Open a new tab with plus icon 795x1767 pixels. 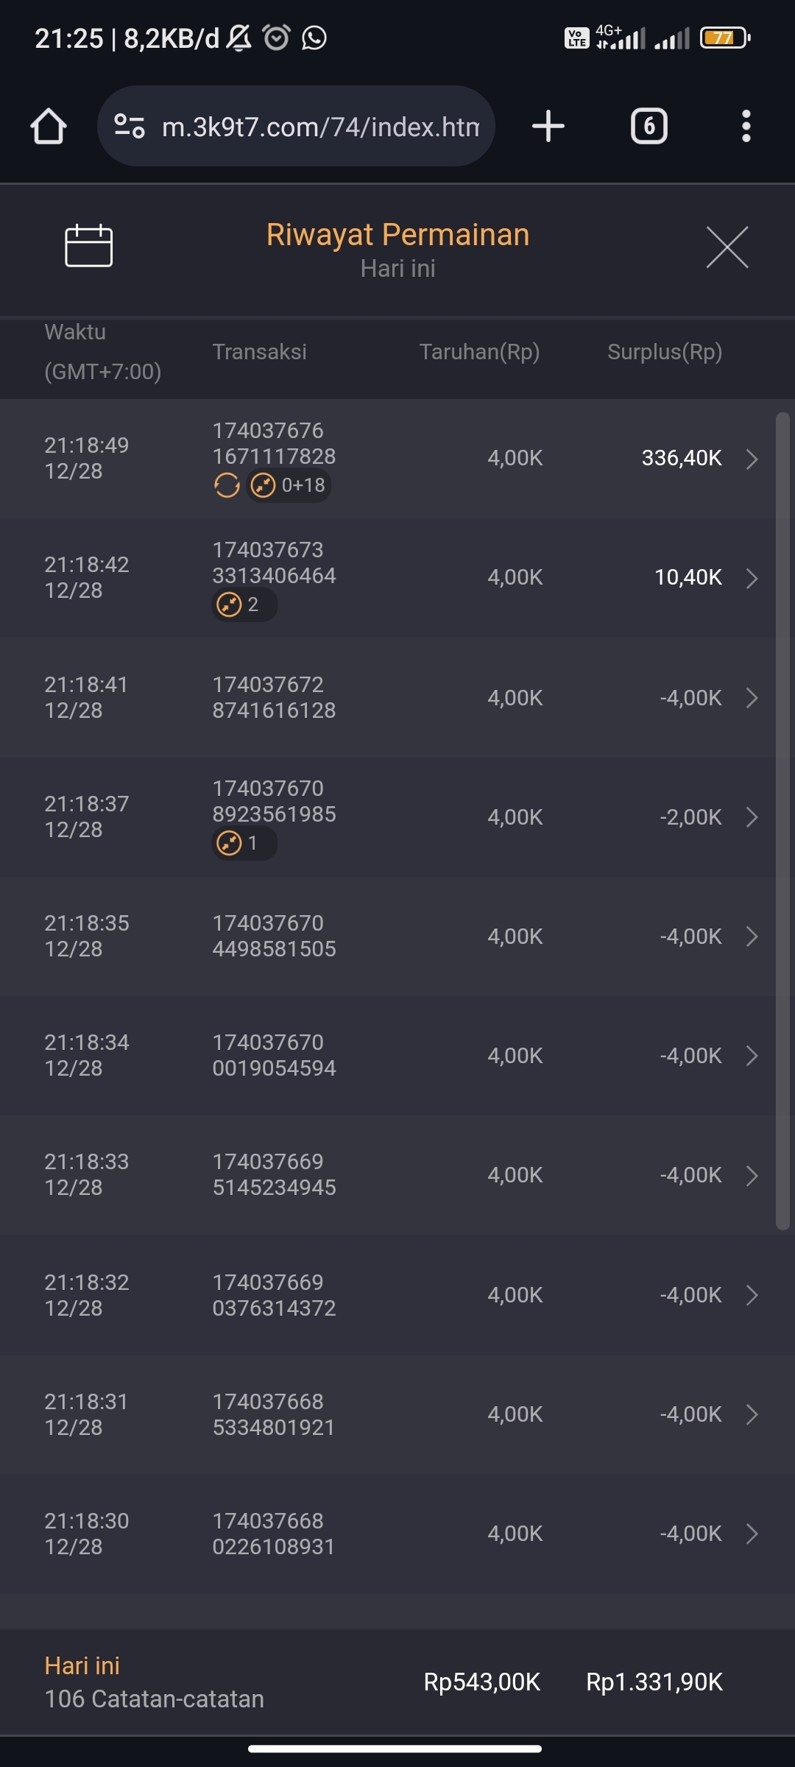548,127
